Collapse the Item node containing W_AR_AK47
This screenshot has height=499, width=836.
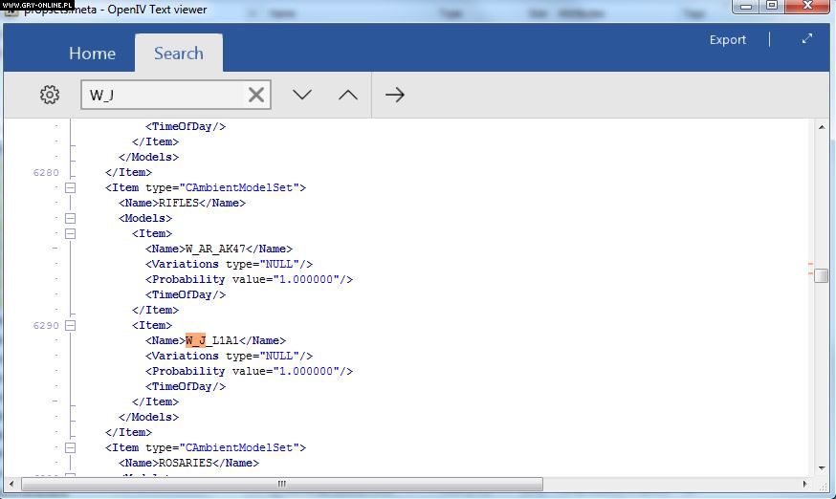coord(70,233)
